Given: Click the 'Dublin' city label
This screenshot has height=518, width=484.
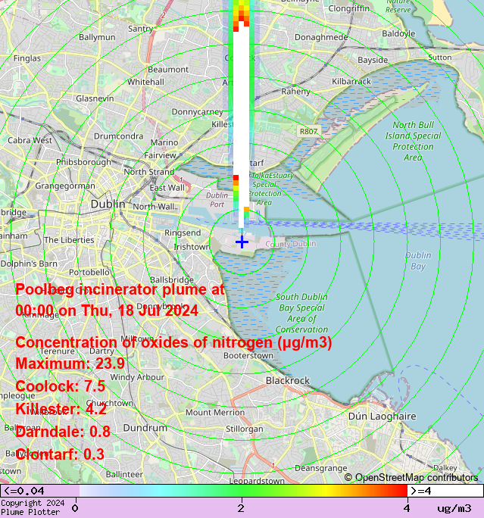Looking at the screenshot, I should click(108, 204).
